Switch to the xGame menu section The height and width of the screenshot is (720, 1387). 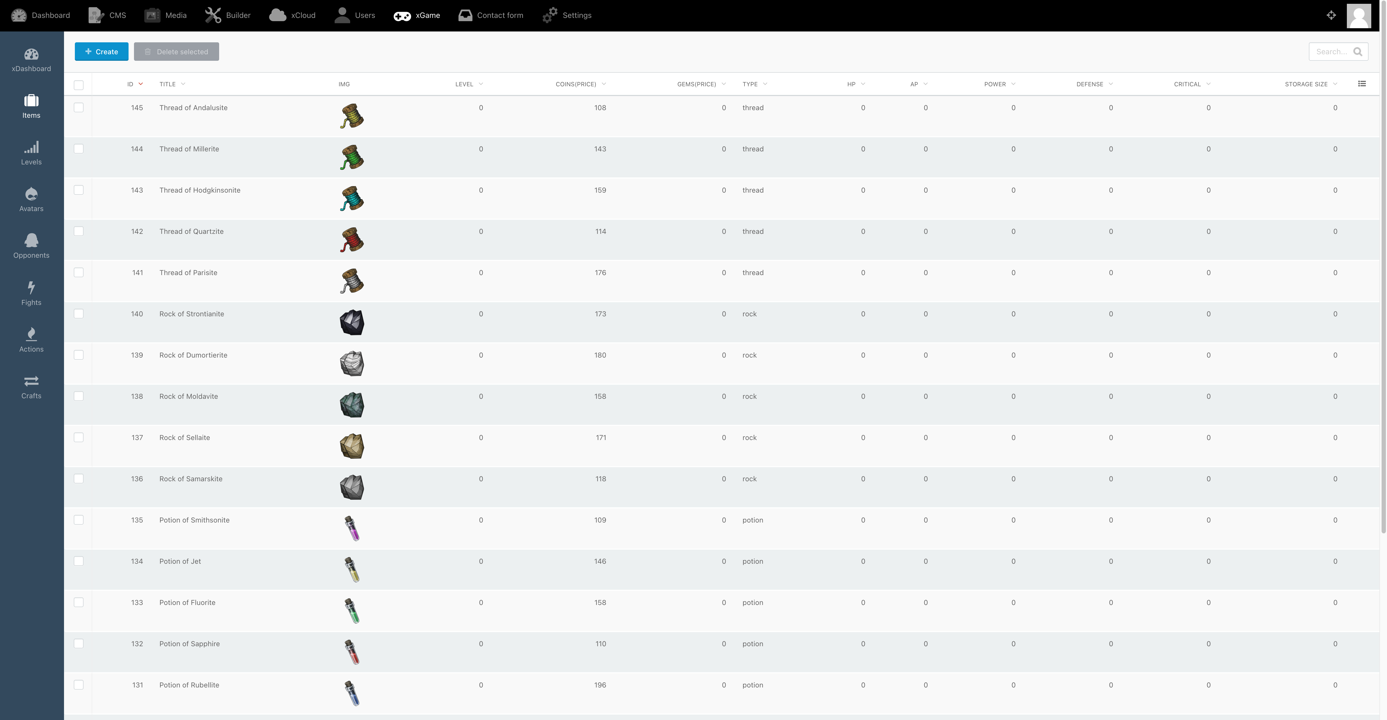point(417,15)
